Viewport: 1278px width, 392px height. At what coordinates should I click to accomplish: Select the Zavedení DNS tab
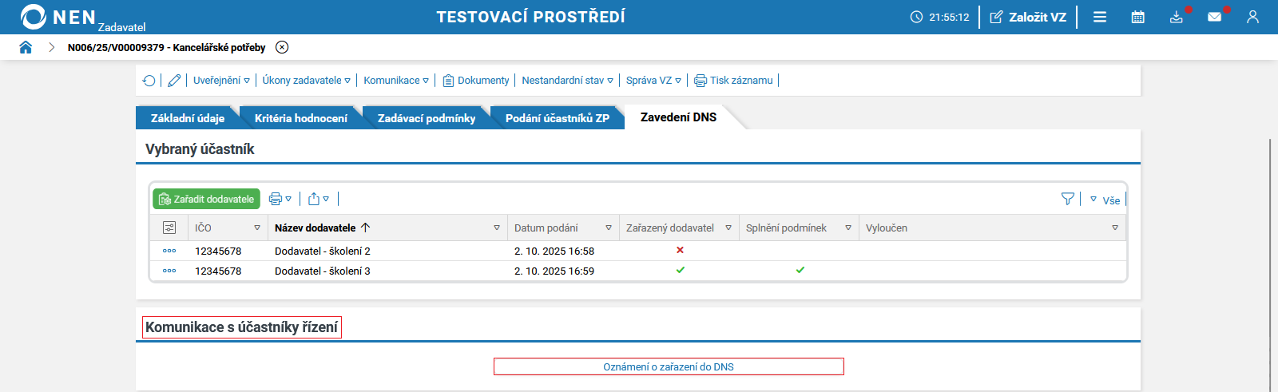click(x=679, y=117)
